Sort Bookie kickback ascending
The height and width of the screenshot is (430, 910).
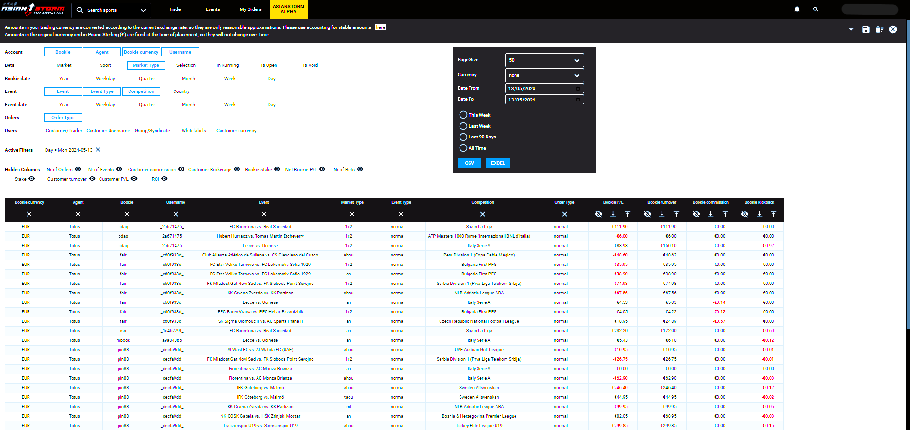(x=773, y=214)
